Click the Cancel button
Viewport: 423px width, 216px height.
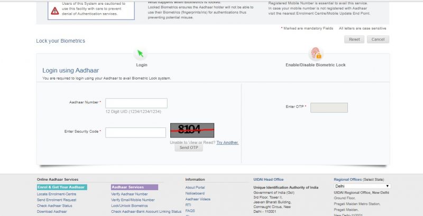point(378,40)
